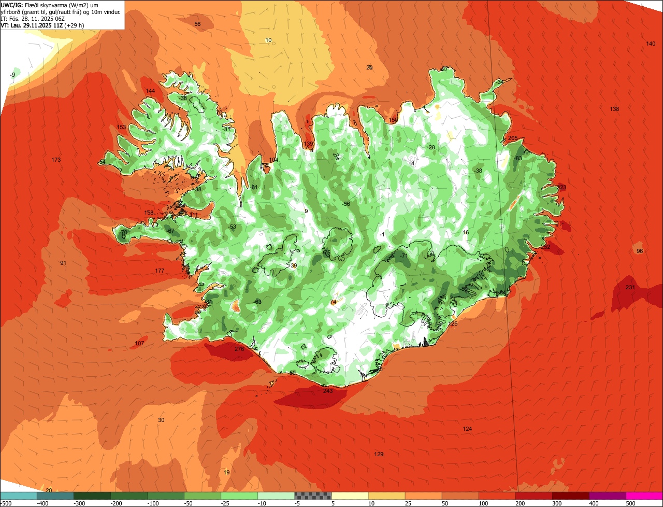
Task: Click the 158 flux value on the map
Action: pyautogui.click(x=149, y=213)
